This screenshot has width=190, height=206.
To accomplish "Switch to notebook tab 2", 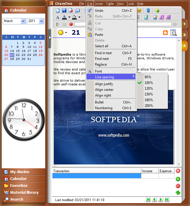I will point(184,35).
